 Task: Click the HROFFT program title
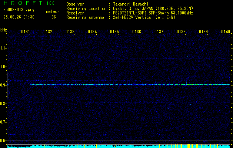coord(23,3)
